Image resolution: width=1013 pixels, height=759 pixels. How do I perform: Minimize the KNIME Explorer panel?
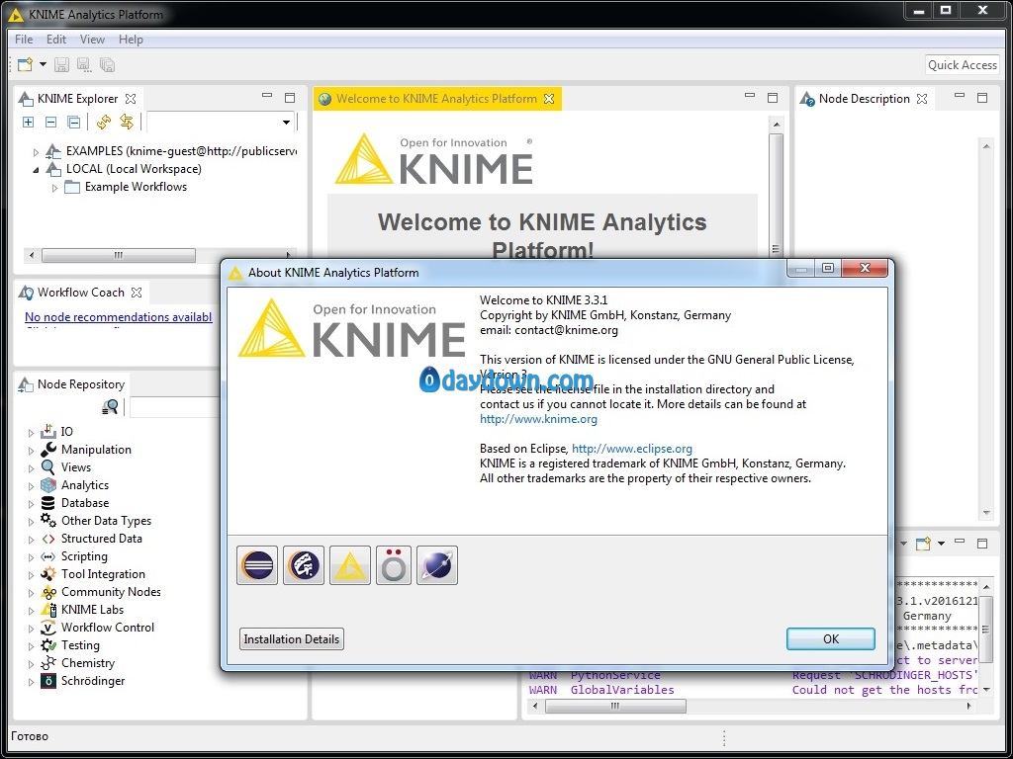click(x=267, y=96)
